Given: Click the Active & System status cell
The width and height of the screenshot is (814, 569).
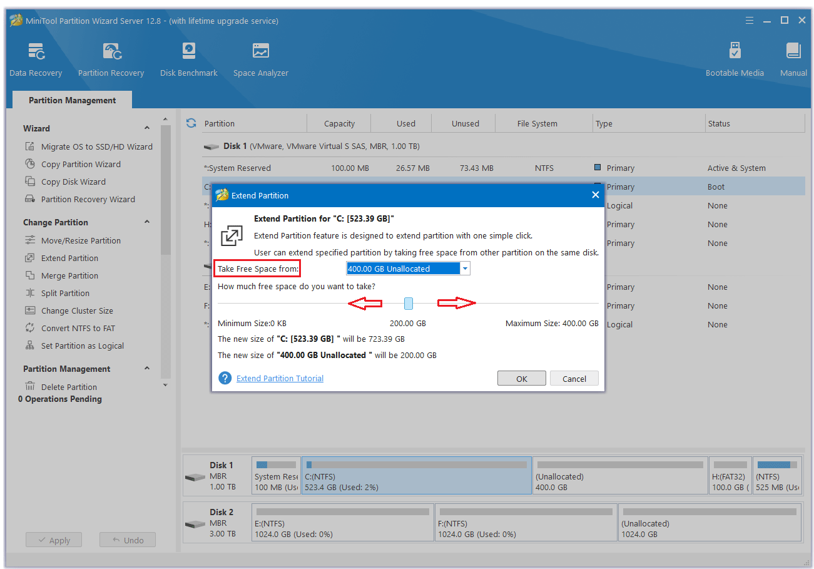Looking at the screenshot, I should [x=736, y=168].
